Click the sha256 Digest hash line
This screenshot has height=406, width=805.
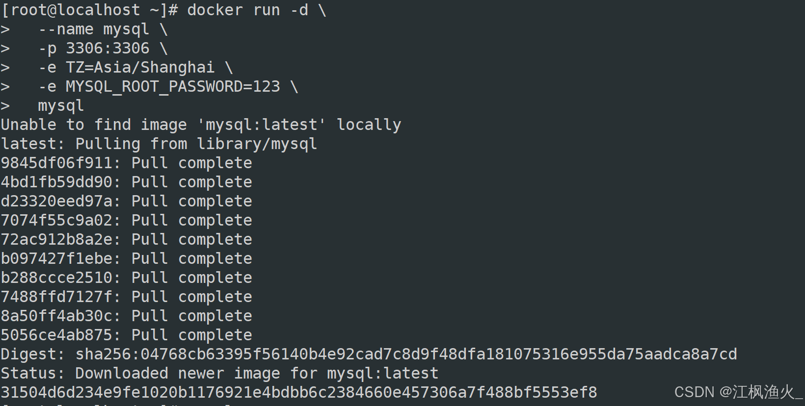point(369,354)
